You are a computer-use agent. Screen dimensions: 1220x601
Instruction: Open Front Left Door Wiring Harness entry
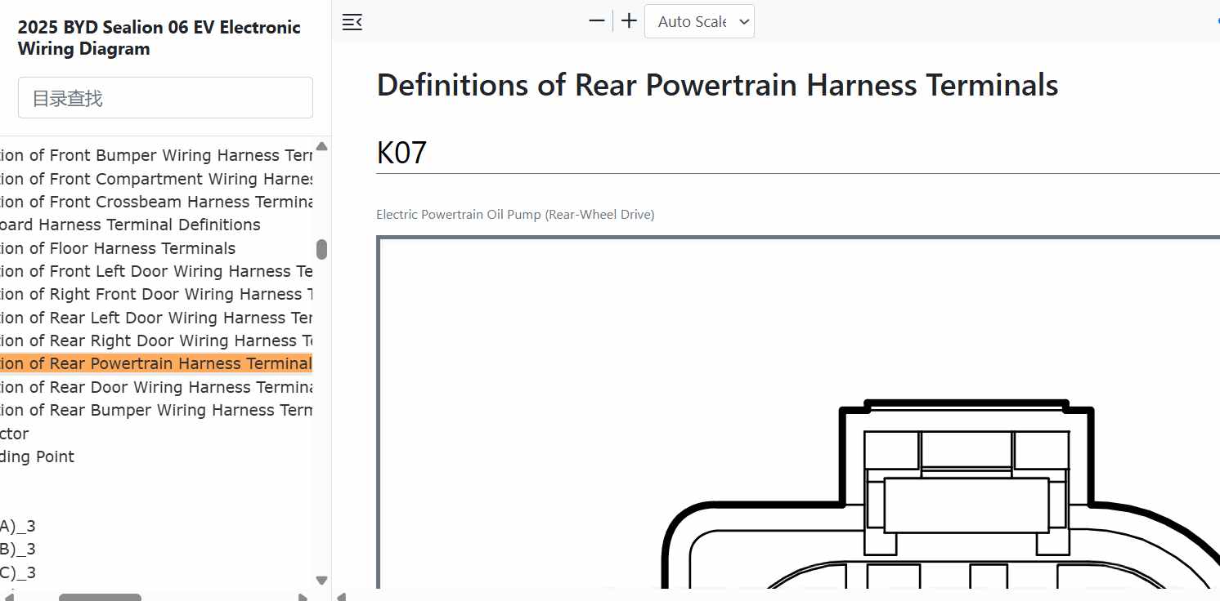pyautogui.click(x=156, y=271)
